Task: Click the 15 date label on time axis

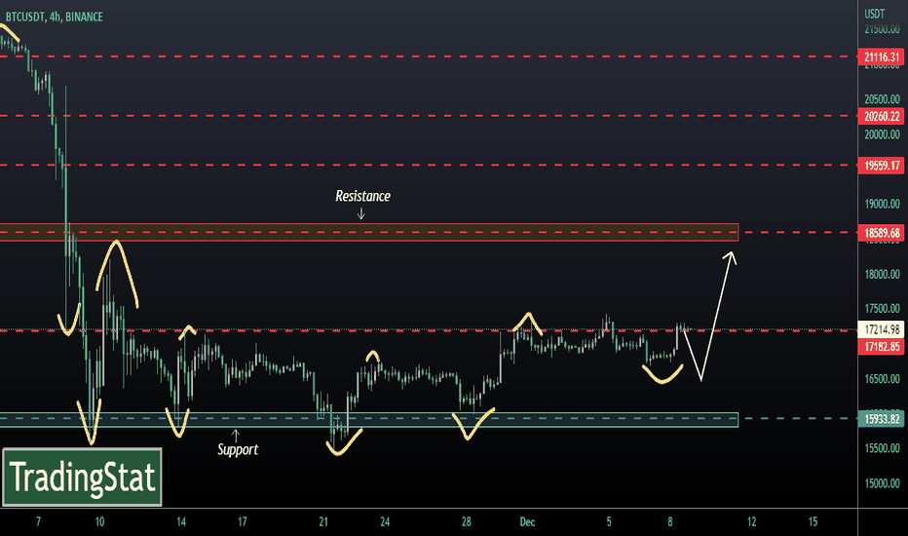Action: 813,521
